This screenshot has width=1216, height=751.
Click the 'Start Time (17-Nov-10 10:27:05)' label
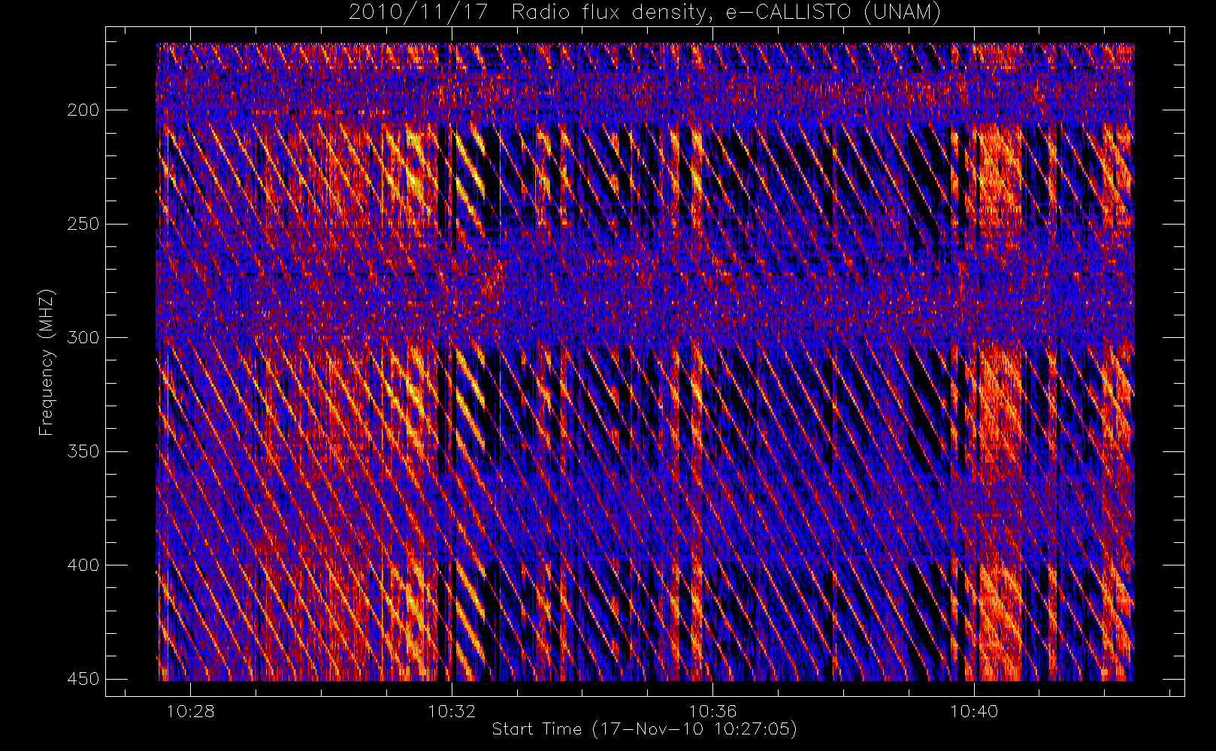(x=644, y=729)
